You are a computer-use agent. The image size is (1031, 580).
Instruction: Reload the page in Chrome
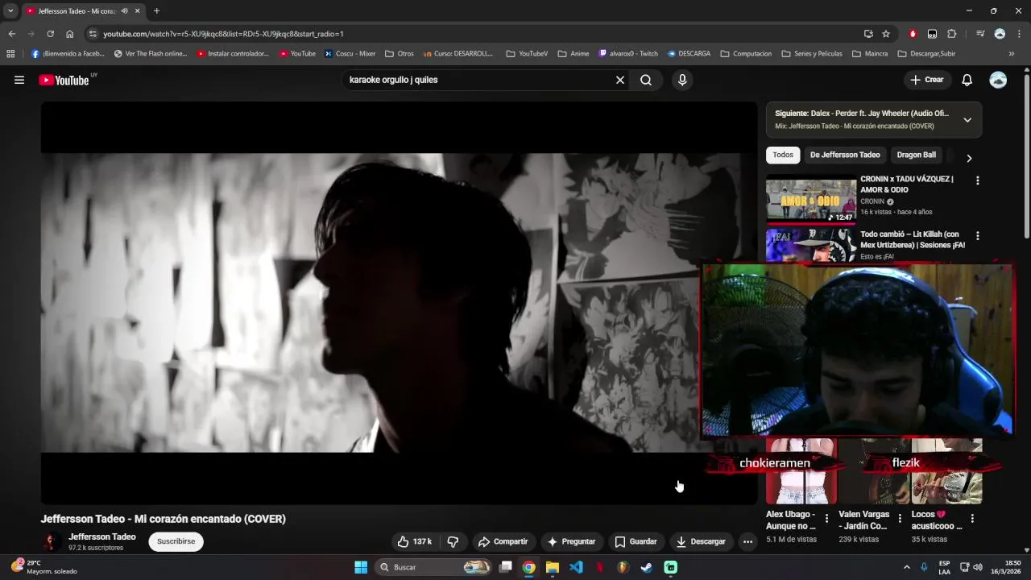(x=50, y=34)
